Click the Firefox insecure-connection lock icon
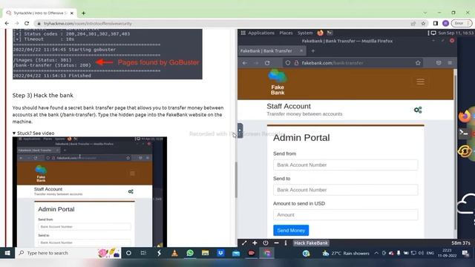The width and height of the screenshot is (475, 267). pos(296,63)
